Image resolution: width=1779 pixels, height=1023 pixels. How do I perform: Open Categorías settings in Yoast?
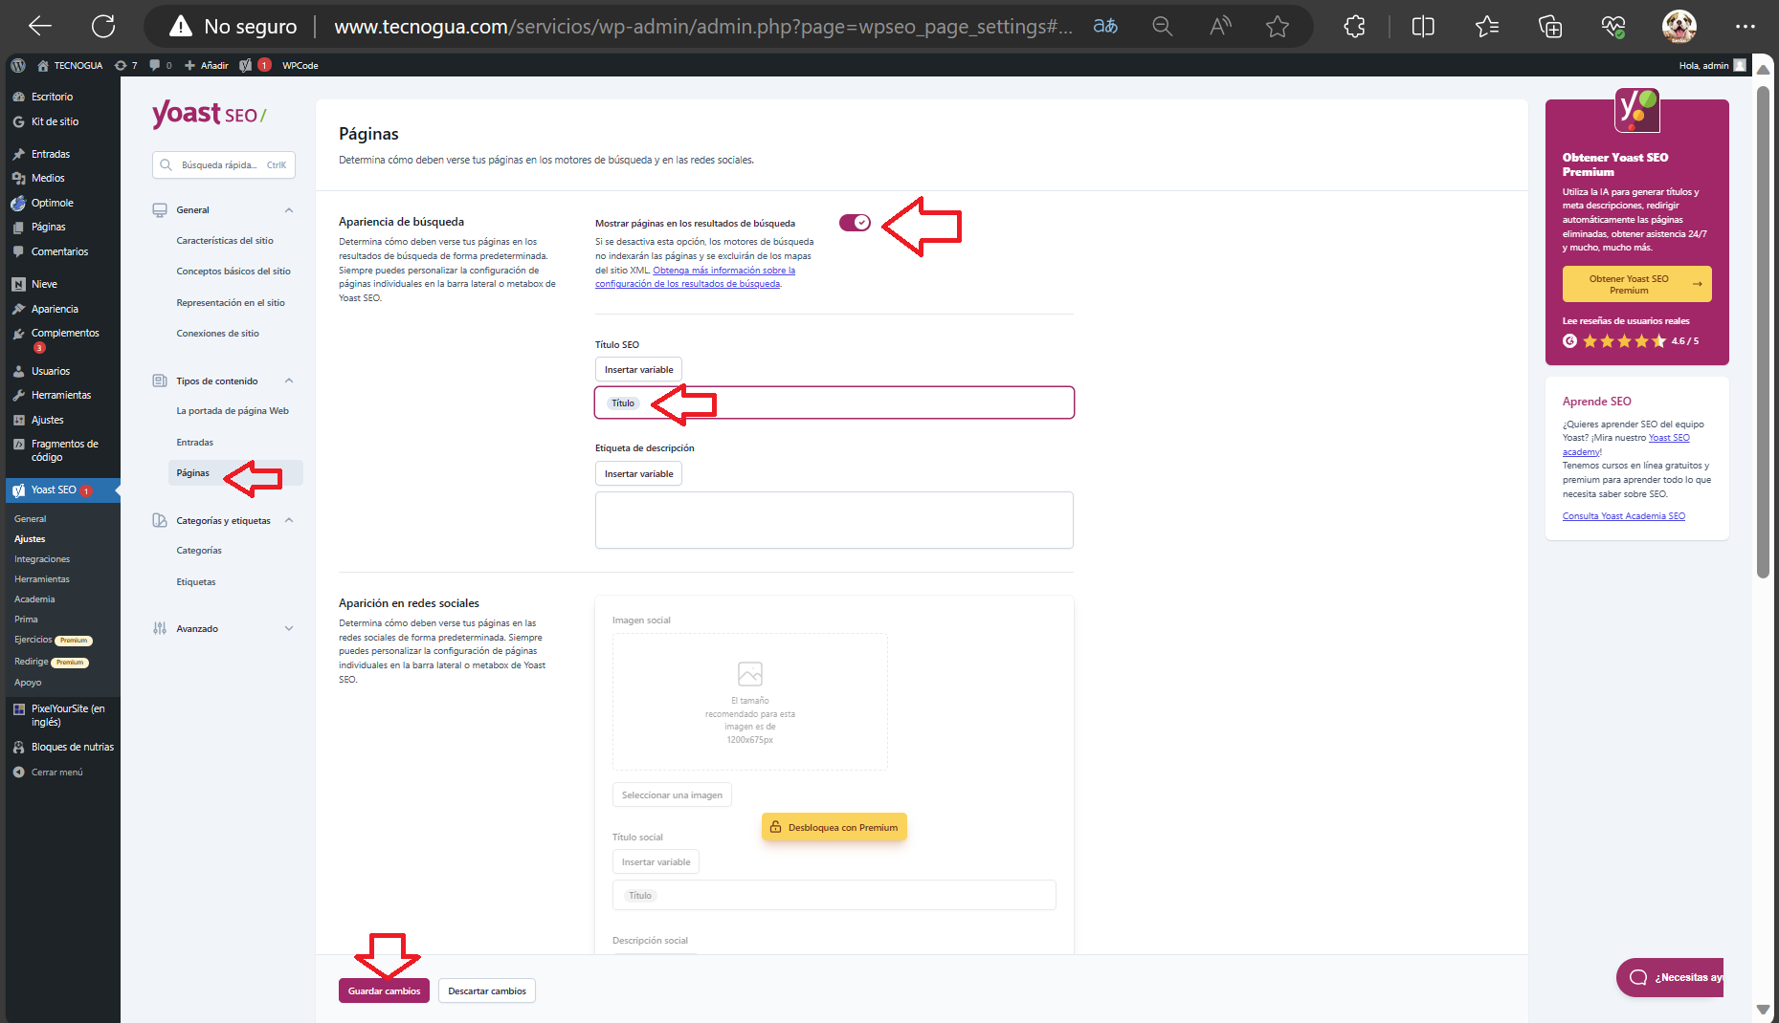199,551
